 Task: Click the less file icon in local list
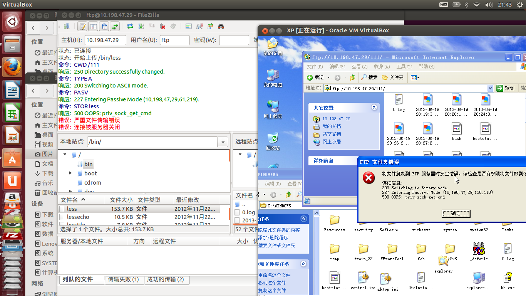click(62, 209)
